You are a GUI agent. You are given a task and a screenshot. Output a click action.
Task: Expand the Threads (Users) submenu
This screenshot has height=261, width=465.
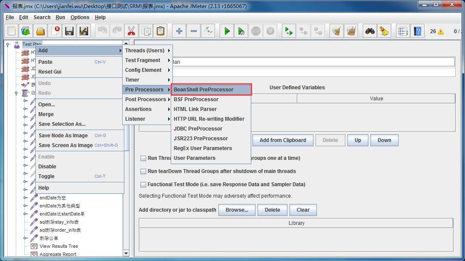[147, 51]
